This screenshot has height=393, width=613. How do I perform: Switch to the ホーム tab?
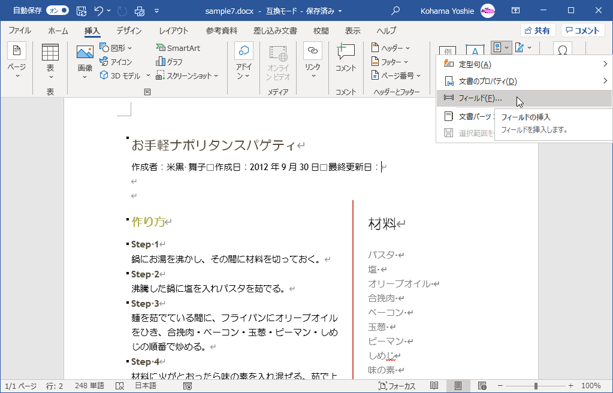[x=58, y=31]
